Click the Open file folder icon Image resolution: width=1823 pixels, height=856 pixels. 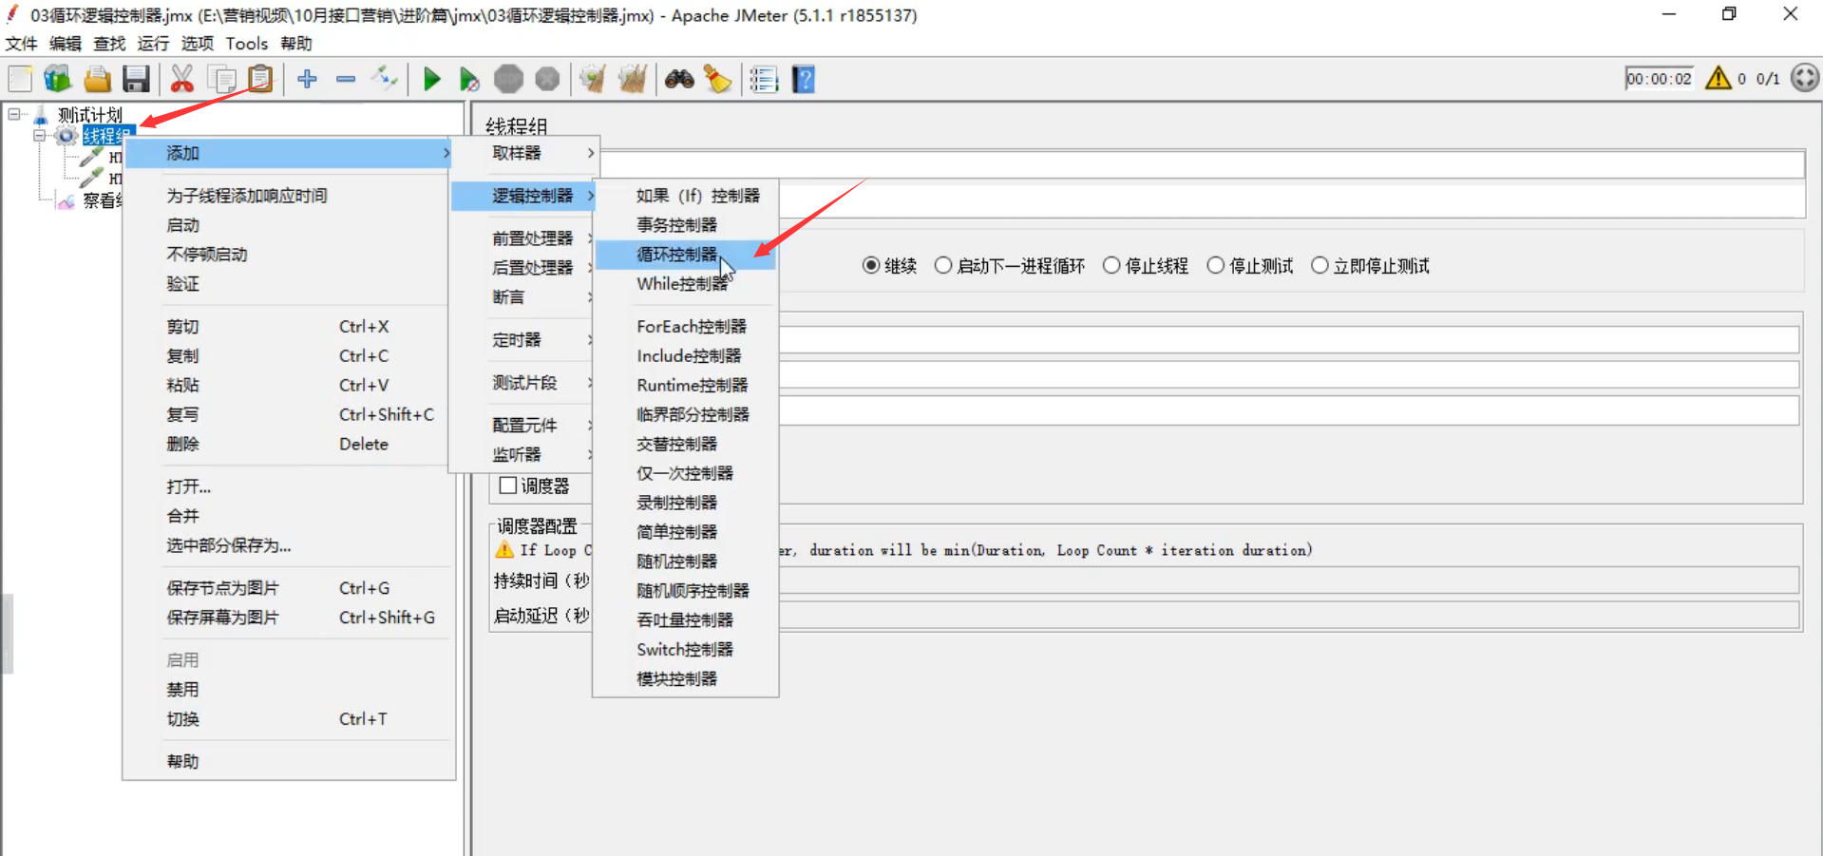click(97, 79)
